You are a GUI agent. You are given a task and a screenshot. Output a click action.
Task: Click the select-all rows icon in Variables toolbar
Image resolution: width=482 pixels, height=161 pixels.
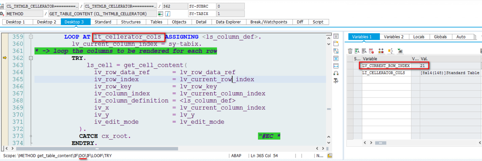click(357, 51)
